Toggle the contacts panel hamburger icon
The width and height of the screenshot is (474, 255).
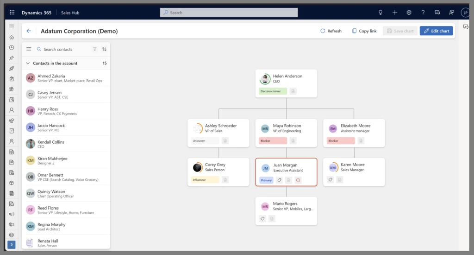coord(29,49)
